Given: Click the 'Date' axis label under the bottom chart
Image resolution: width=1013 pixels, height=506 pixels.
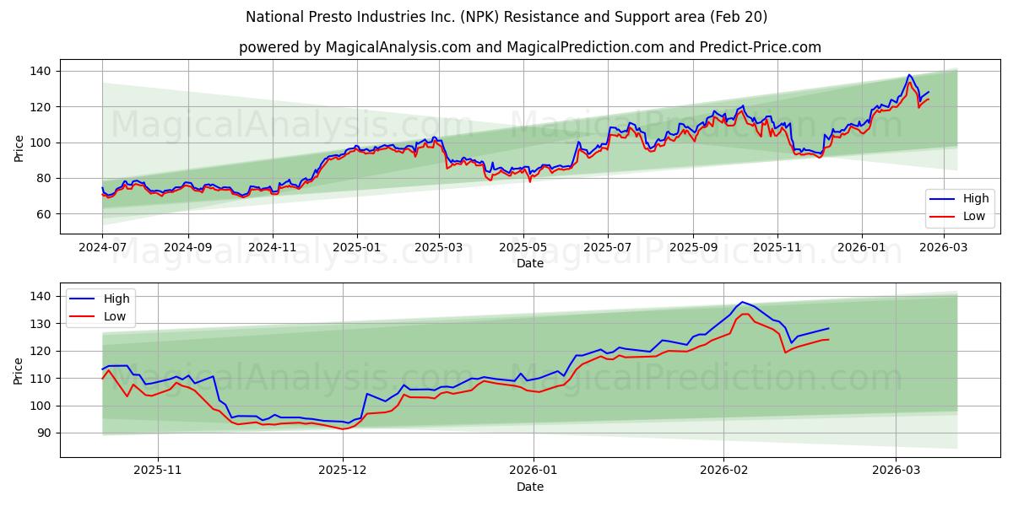Looking at the screenshot, I should pyautogui.click(x=530, y=487).
